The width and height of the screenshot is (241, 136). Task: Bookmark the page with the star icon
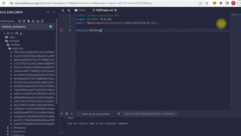point(207,3)
